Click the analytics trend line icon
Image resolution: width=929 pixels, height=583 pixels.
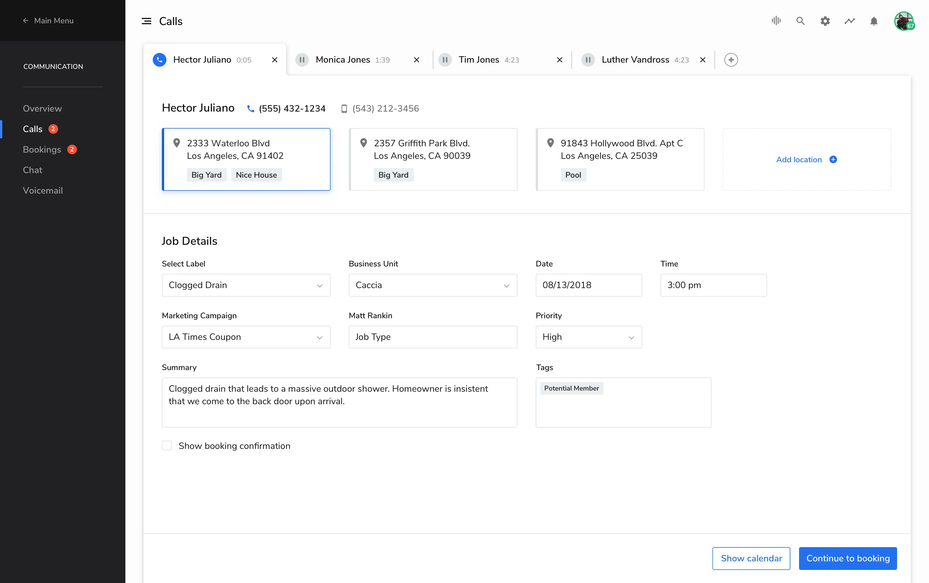[x=849, y=21]
